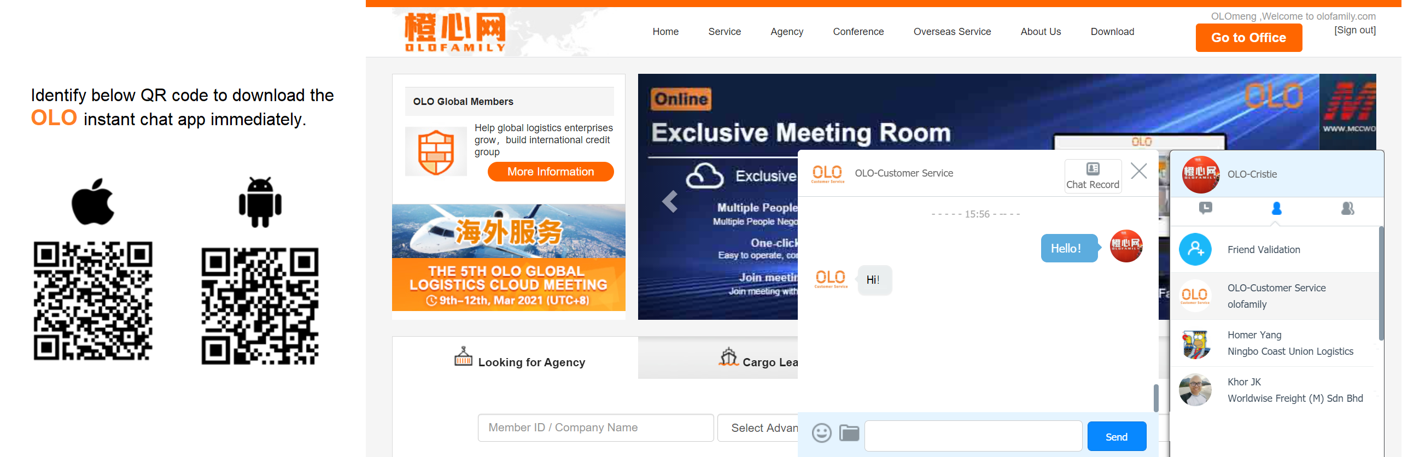Click the Sign out link
The width and height of the screenshot is (1402, 457).
point(1355,30)
